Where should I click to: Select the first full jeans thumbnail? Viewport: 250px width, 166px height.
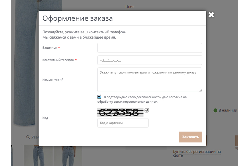coord(38,155)
